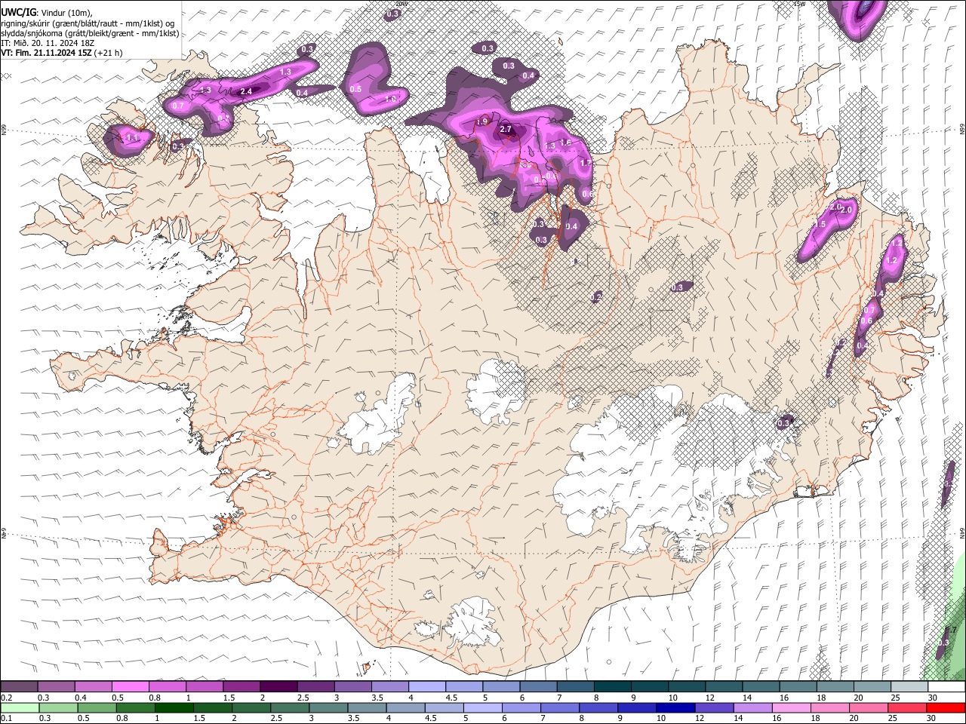Screen dimensions: 966x724
Task: Click the pale green 0.1 swatch in lower legend
Action: [x=20, y=707]
